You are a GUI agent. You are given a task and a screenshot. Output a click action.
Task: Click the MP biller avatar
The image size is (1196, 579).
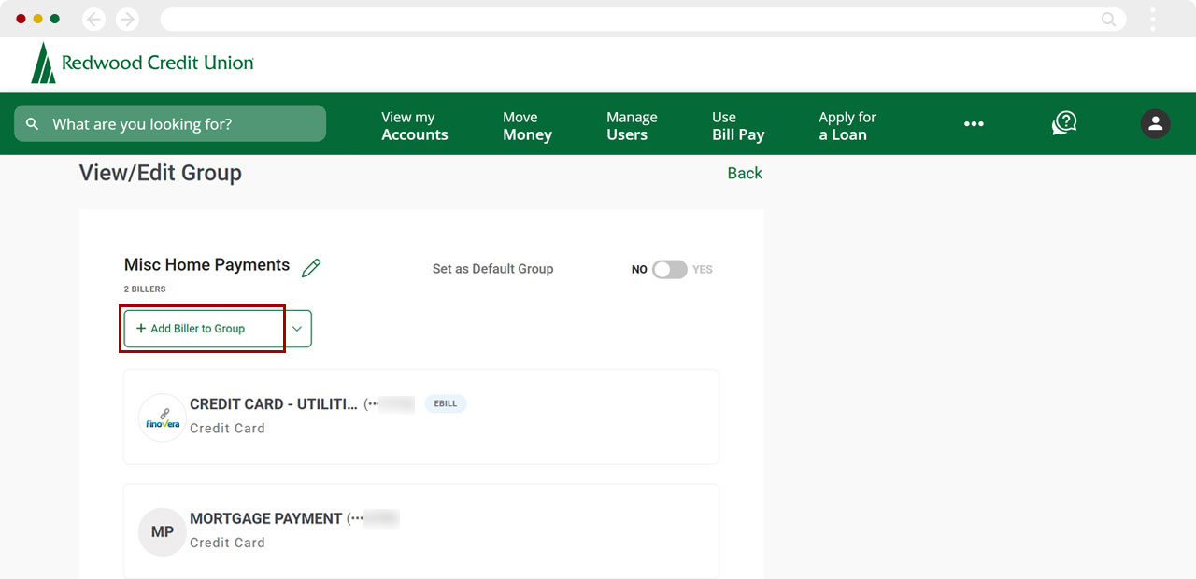tap(162, 531)
